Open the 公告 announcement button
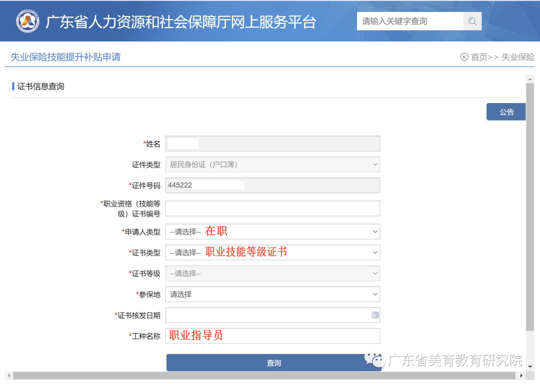Screen dimensions: 540x384 [x=506, y=112]
